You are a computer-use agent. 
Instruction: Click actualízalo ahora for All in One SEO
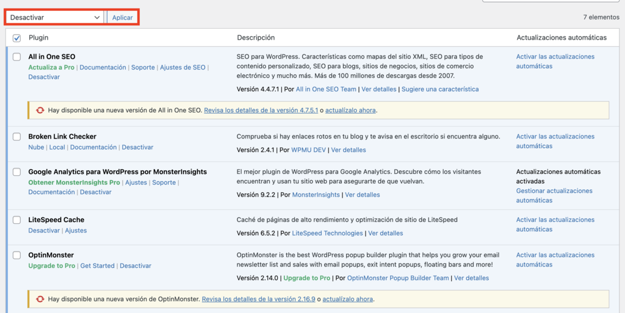[x=350, y=110]
